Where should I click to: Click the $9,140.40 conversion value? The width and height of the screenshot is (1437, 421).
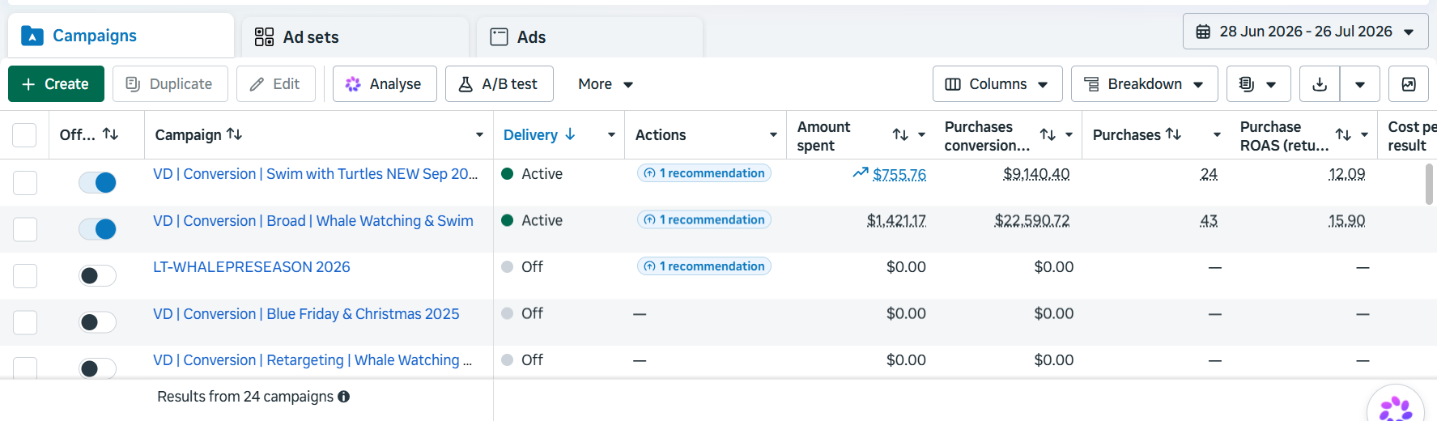1036,174
